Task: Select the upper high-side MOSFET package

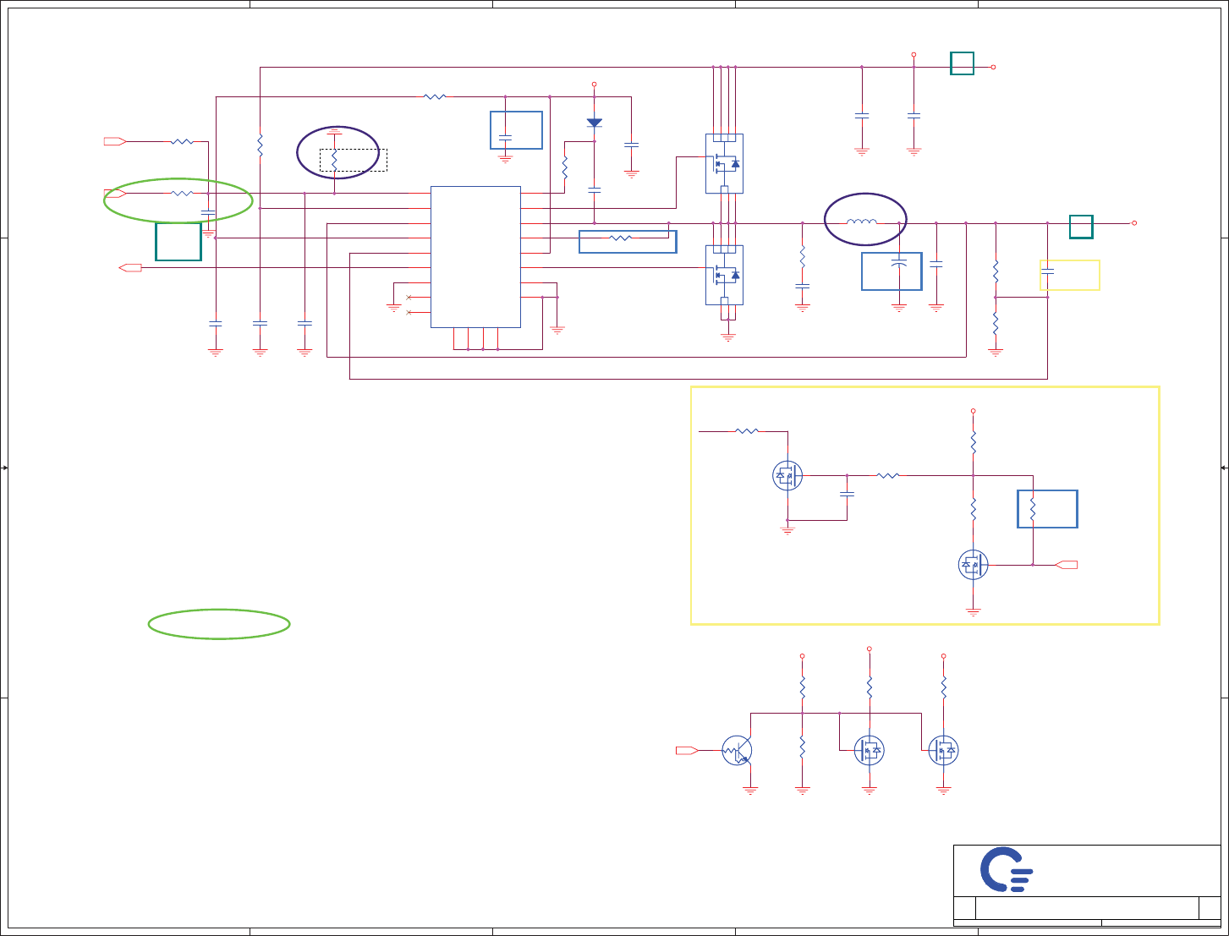Action: (724, 163)
